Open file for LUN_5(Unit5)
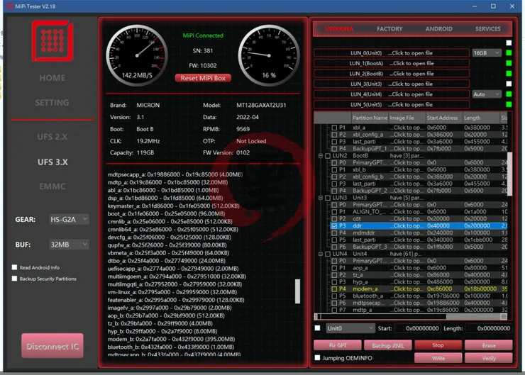Image resolution: width=525 pixels, height=375 pixels. (392, 105)
